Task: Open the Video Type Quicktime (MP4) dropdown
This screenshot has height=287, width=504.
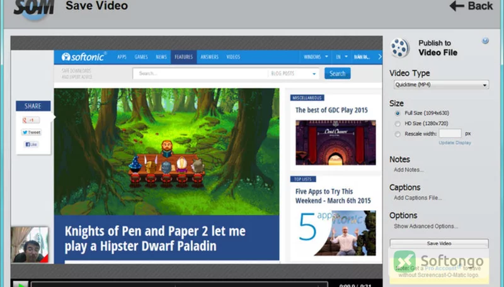Action: (x=441, y=85)
